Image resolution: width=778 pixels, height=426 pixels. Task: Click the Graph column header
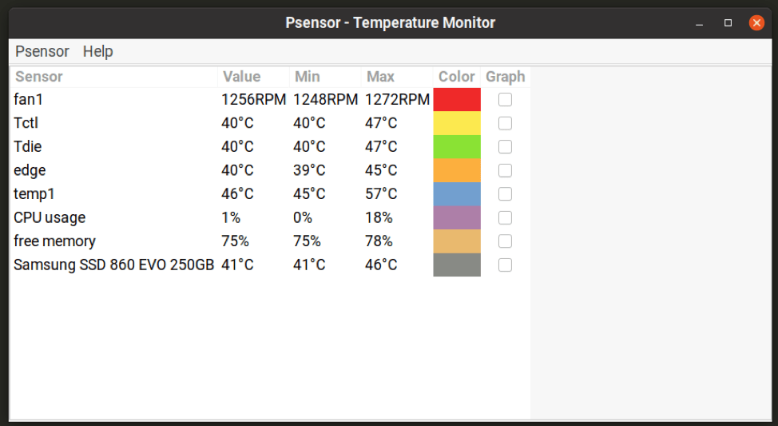pyautogui.click(x=505, y=77)
